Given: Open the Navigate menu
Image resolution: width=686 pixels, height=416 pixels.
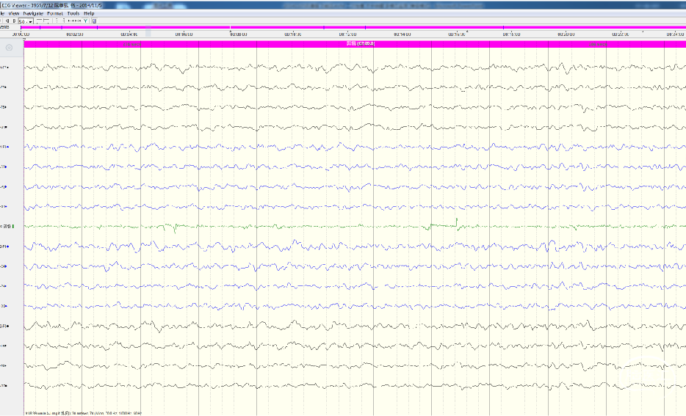Looking at the screenshot, I should click(33, 13).
